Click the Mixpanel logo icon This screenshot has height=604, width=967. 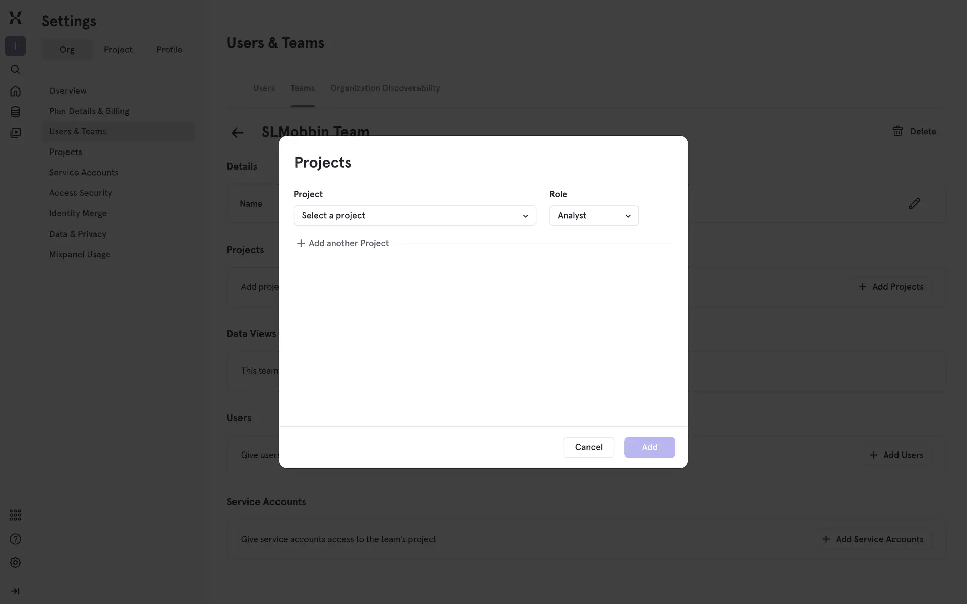(x=15, y=18)
